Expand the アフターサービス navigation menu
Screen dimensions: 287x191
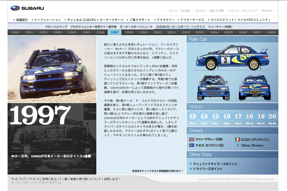click(193, 20)
